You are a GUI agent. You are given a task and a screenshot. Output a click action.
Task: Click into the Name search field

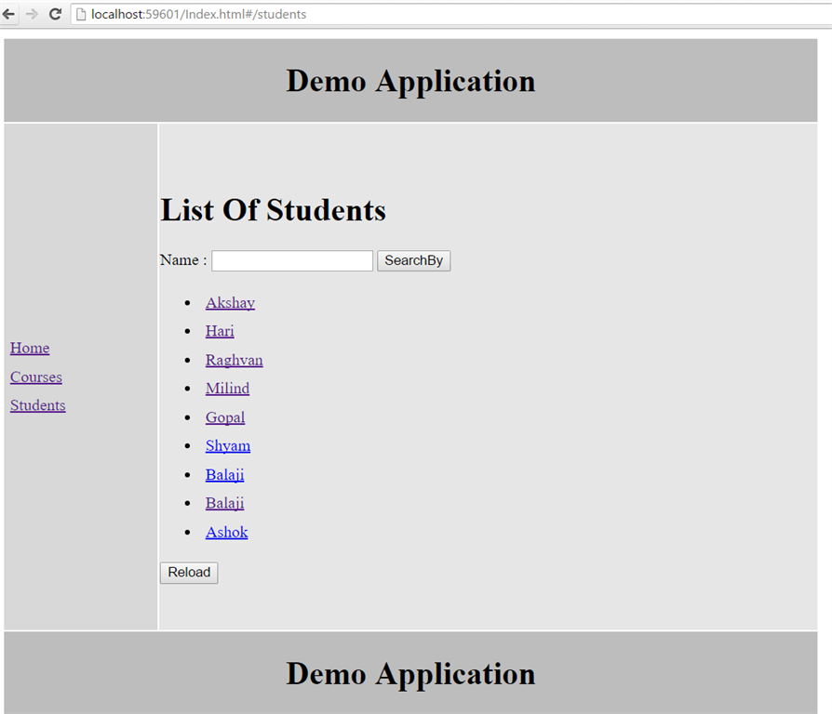(292, 261)
